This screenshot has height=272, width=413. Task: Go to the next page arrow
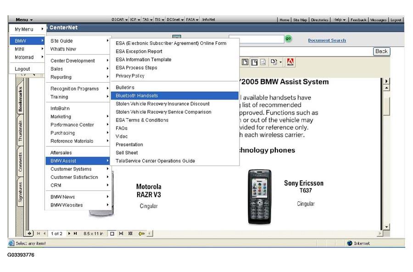[x=69, y=233]
